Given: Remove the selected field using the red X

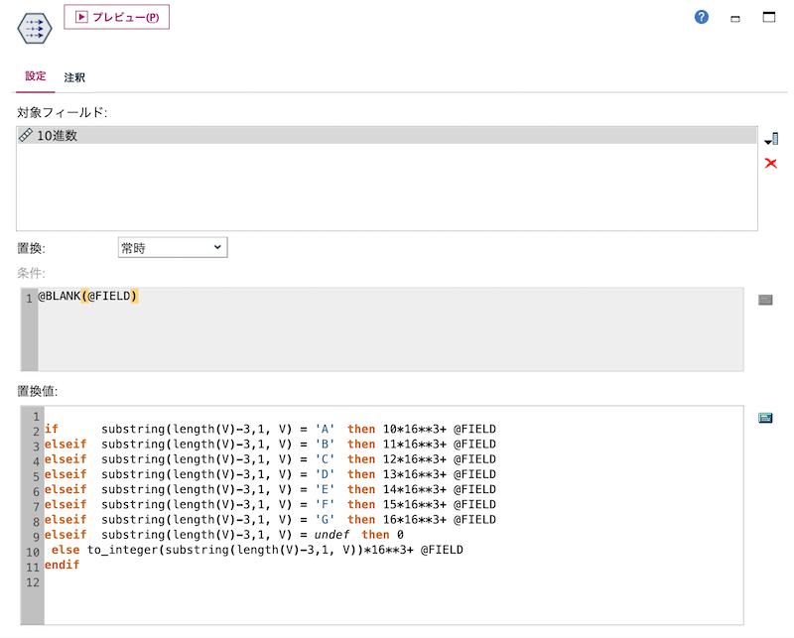Looking at the screenshot, I should point(770,163).
